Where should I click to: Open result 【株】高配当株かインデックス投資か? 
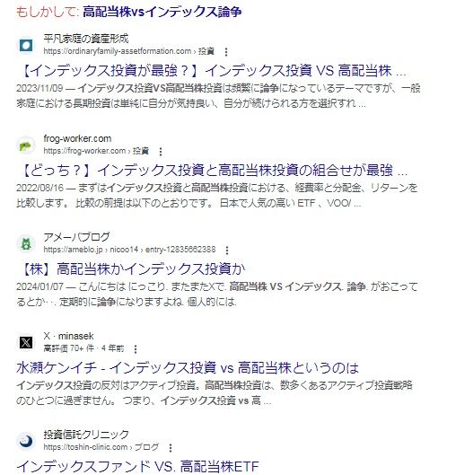click(133, 269)
